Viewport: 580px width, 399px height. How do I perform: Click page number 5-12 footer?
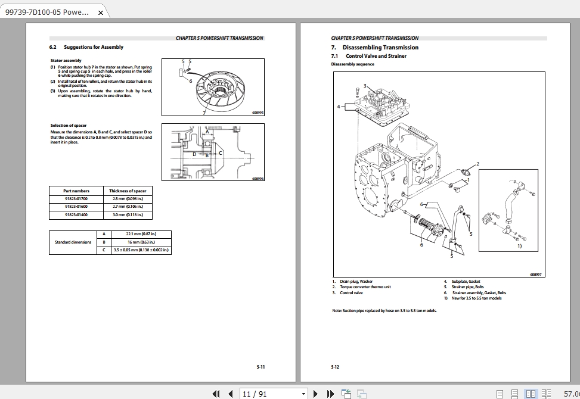[335, 367]
